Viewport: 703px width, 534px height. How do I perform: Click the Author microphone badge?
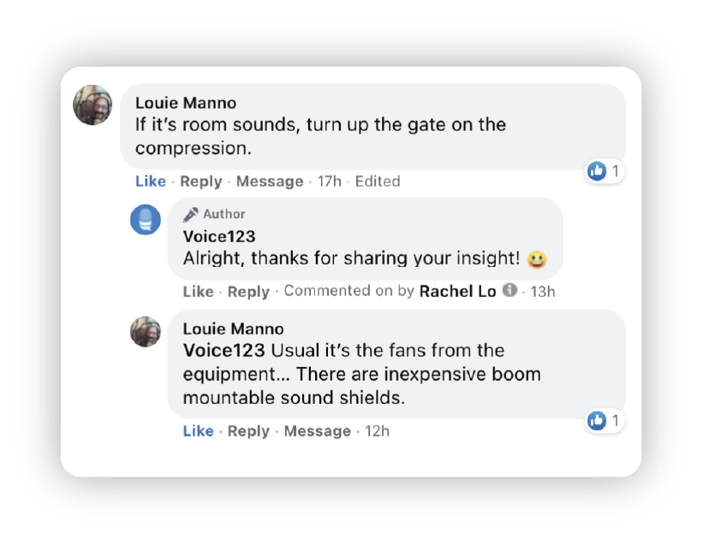click(191, 214)
